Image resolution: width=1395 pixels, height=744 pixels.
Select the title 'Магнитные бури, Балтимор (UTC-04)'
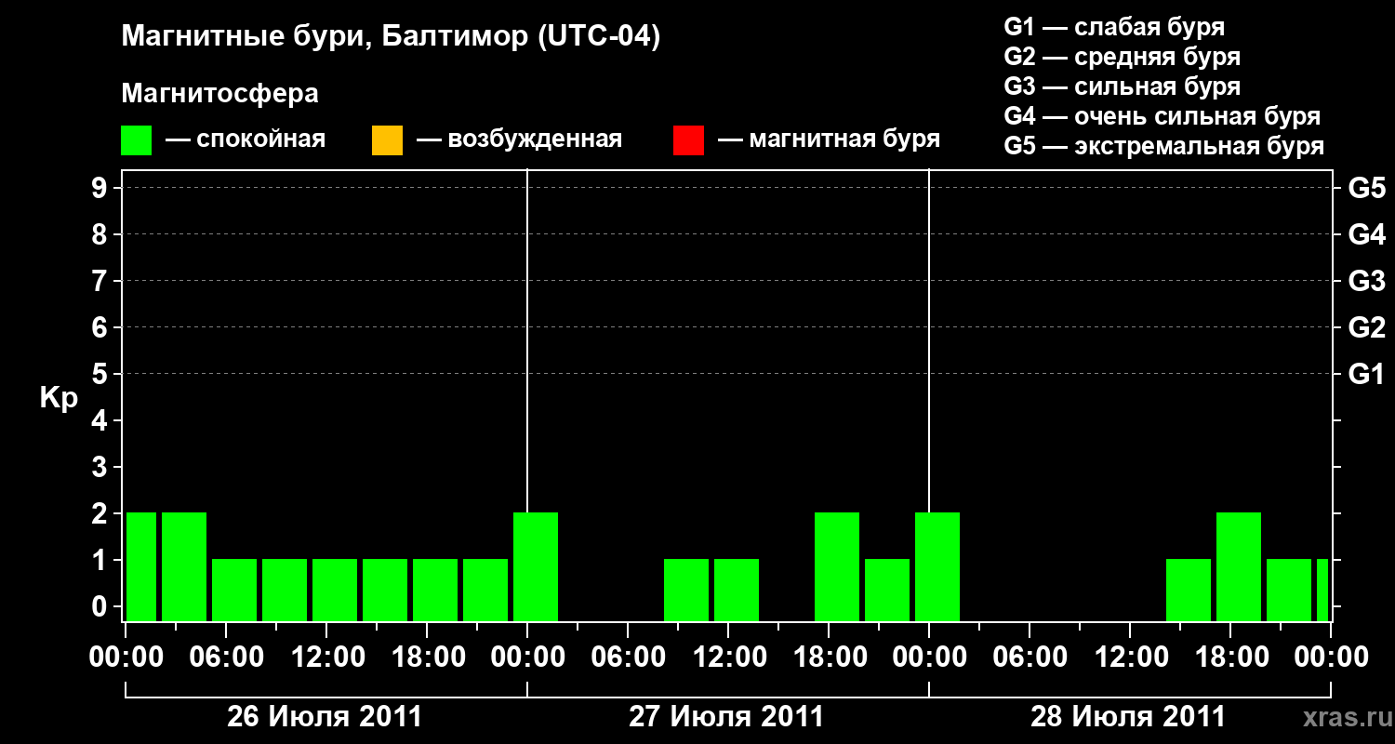[x=391, y=37]
